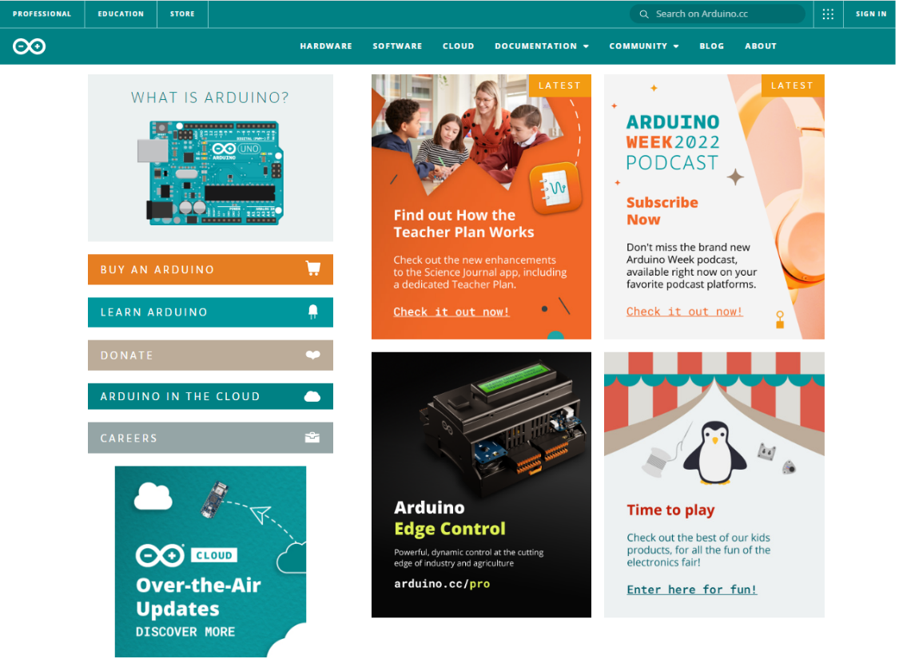
Task: Follow podcast 'Check it out now!' link
Action: (685, 312)
